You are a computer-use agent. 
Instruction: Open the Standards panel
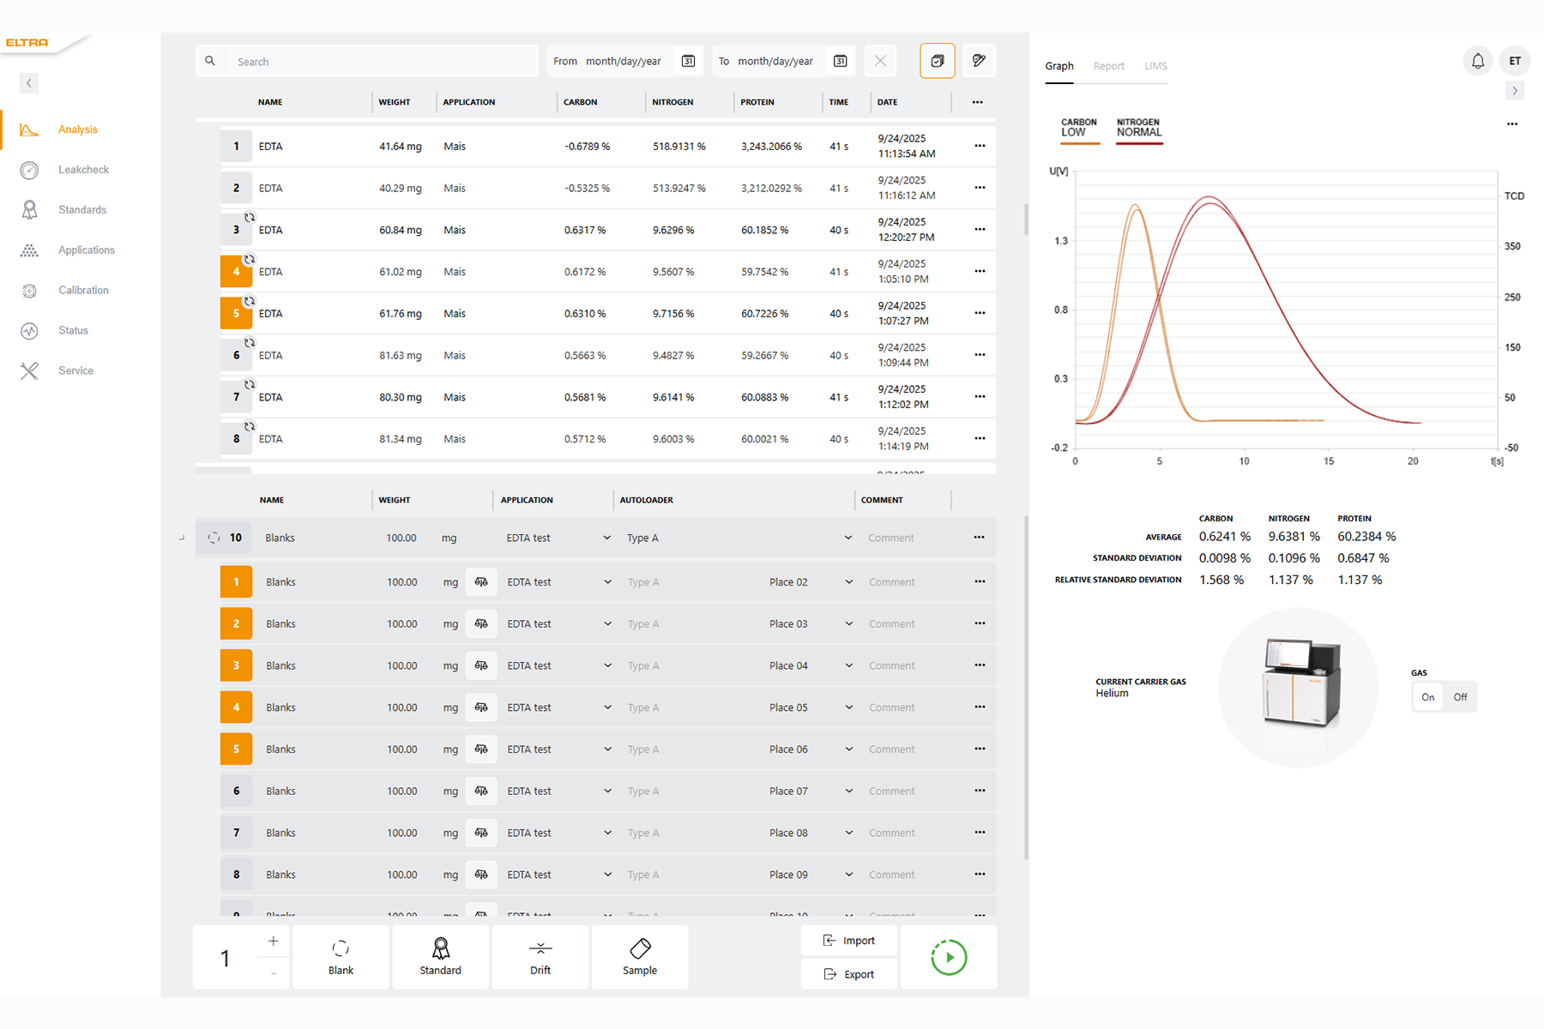click(80, 209)
